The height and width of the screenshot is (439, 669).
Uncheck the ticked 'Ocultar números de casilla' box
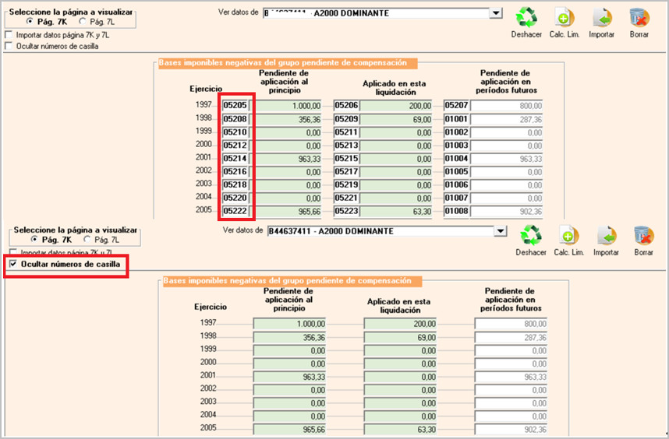point(13,264)
